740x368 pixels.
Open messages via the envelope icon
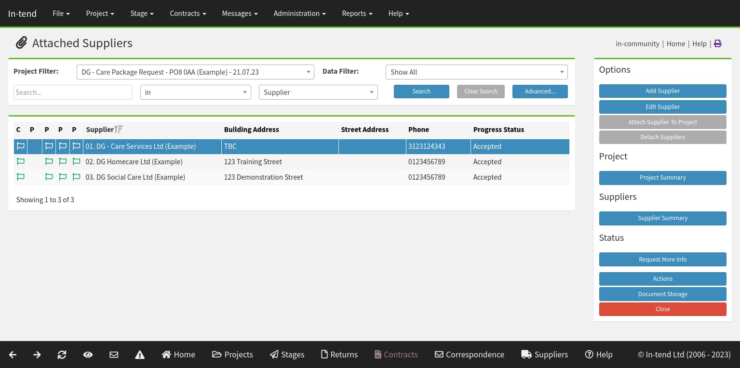point(114,355)
